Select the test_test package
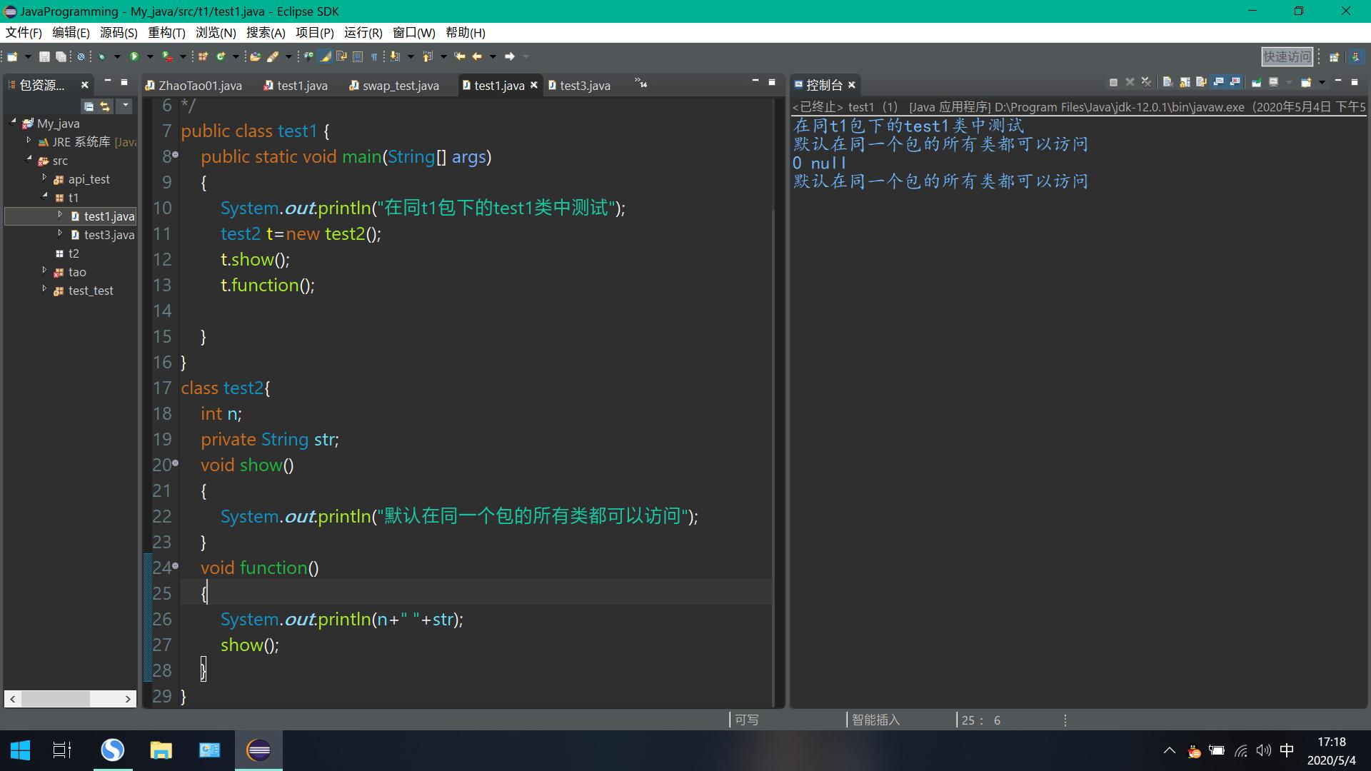The height and width of the screenshot is (771, 1371). point(84,291)
